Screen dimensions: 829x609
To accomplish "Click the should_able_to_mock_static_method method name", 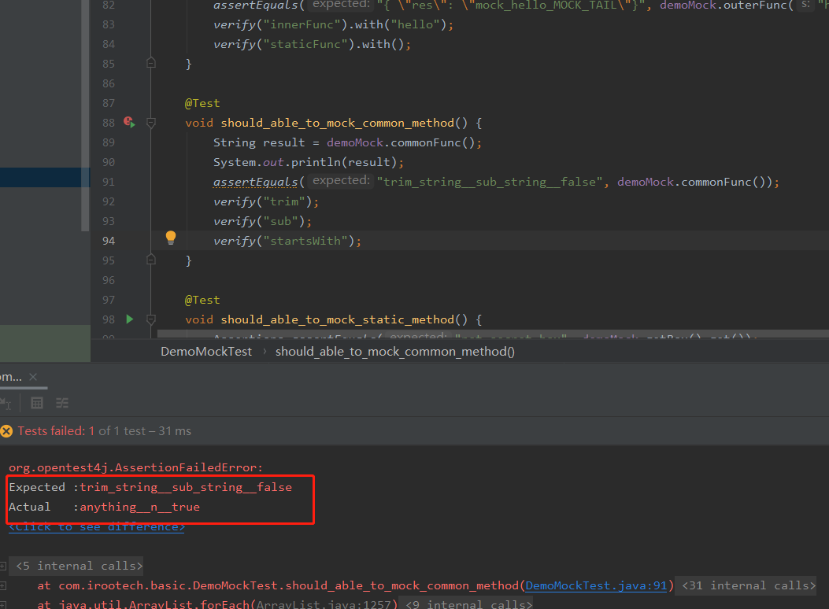I will pyautogui.click(x=337, y=319).
